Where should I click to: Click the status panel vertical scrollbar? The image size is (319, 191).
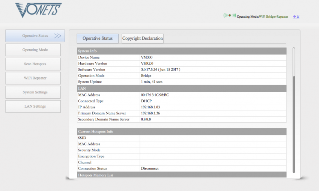pos(294,110)
